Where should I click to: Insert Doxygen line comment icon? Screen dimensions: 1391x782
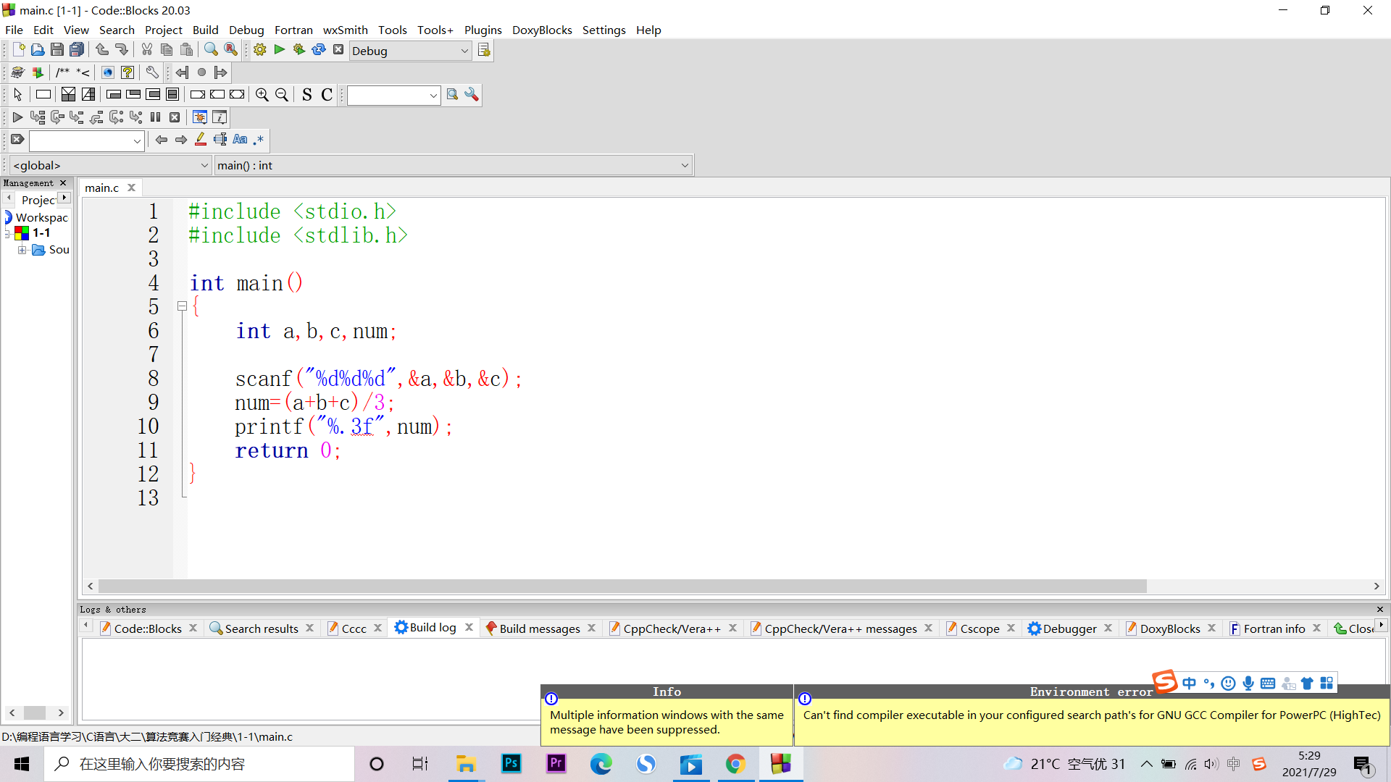point(83,72)
